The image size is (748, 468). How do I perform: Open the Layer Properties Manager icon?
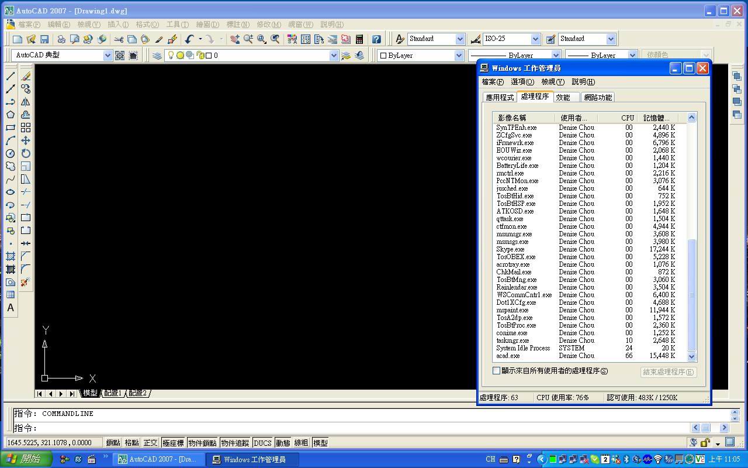click(157, 55)
